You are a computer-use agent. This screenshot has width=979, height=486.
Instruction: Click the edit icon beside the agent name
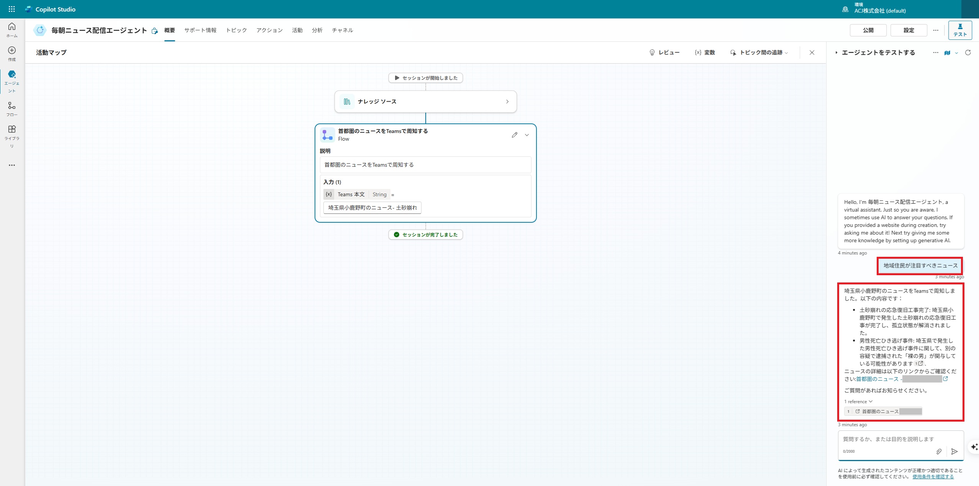click(155, 31)
